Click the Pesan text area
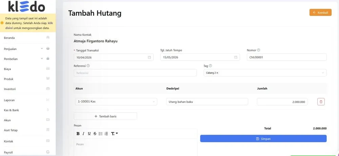Image resolution: width=339 pixels, height=156 pixels. tap(136, 148)
